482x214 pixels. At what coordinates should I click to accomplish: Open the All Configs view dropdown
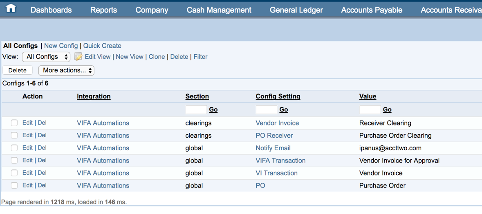(46, 57)
